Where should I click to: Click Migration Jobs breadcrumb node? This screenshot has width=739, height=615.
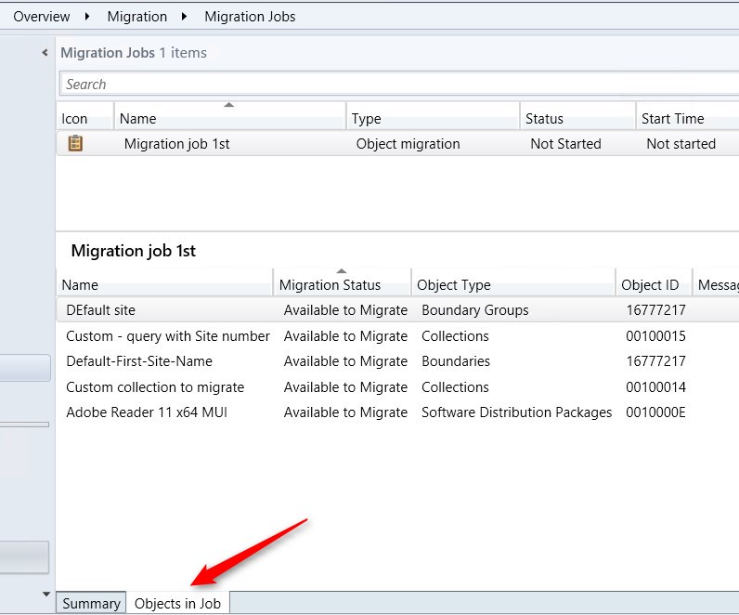point(250,17)
